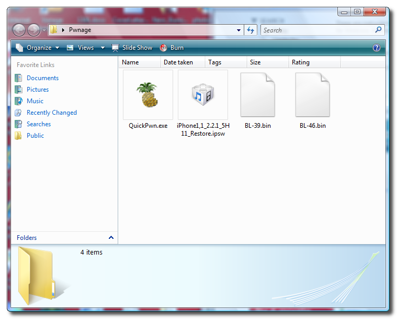This screenshot has height=319, width=397.
Task: Click the Pictures favorite link icon
Action: [18, 90]
